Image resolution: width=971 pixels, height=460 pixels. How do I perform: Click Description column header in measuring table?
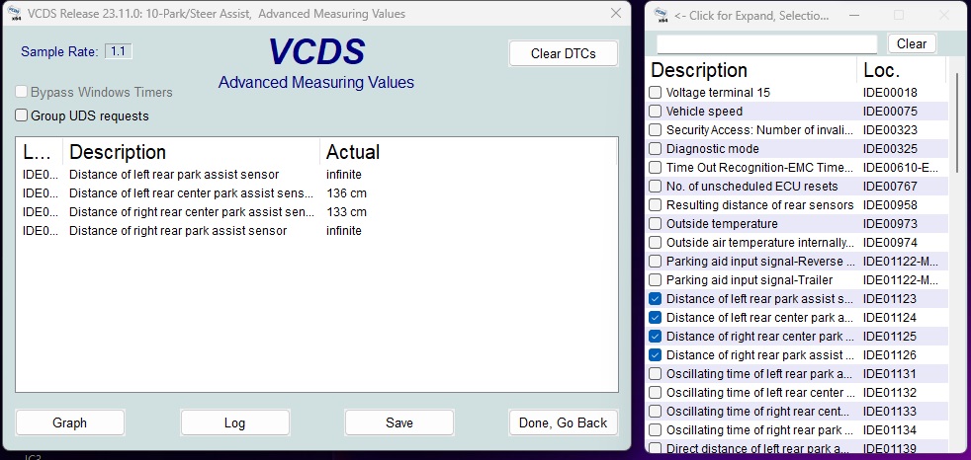(x=192, y=152)
